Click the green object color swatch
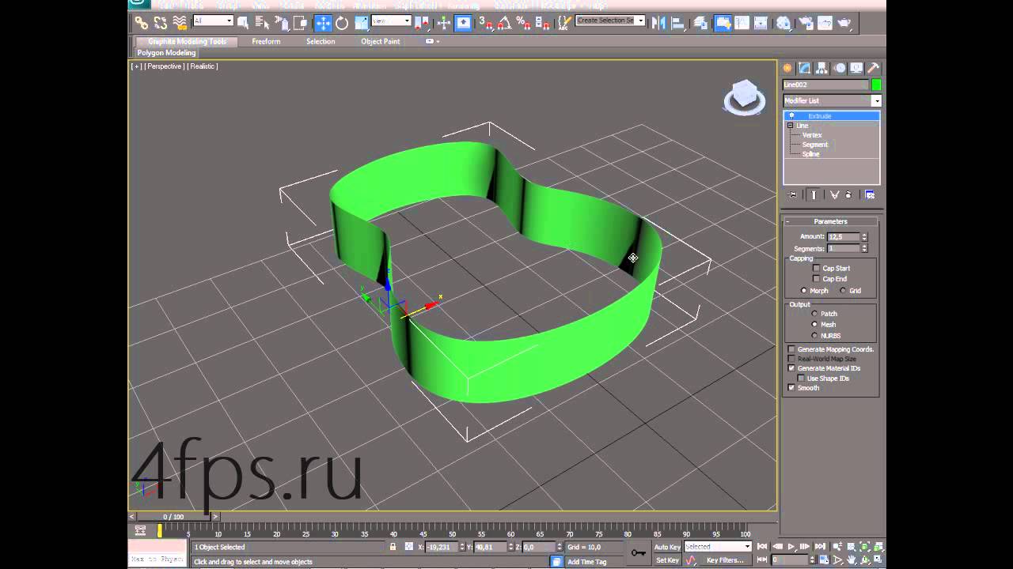 [x=876, y=85]
